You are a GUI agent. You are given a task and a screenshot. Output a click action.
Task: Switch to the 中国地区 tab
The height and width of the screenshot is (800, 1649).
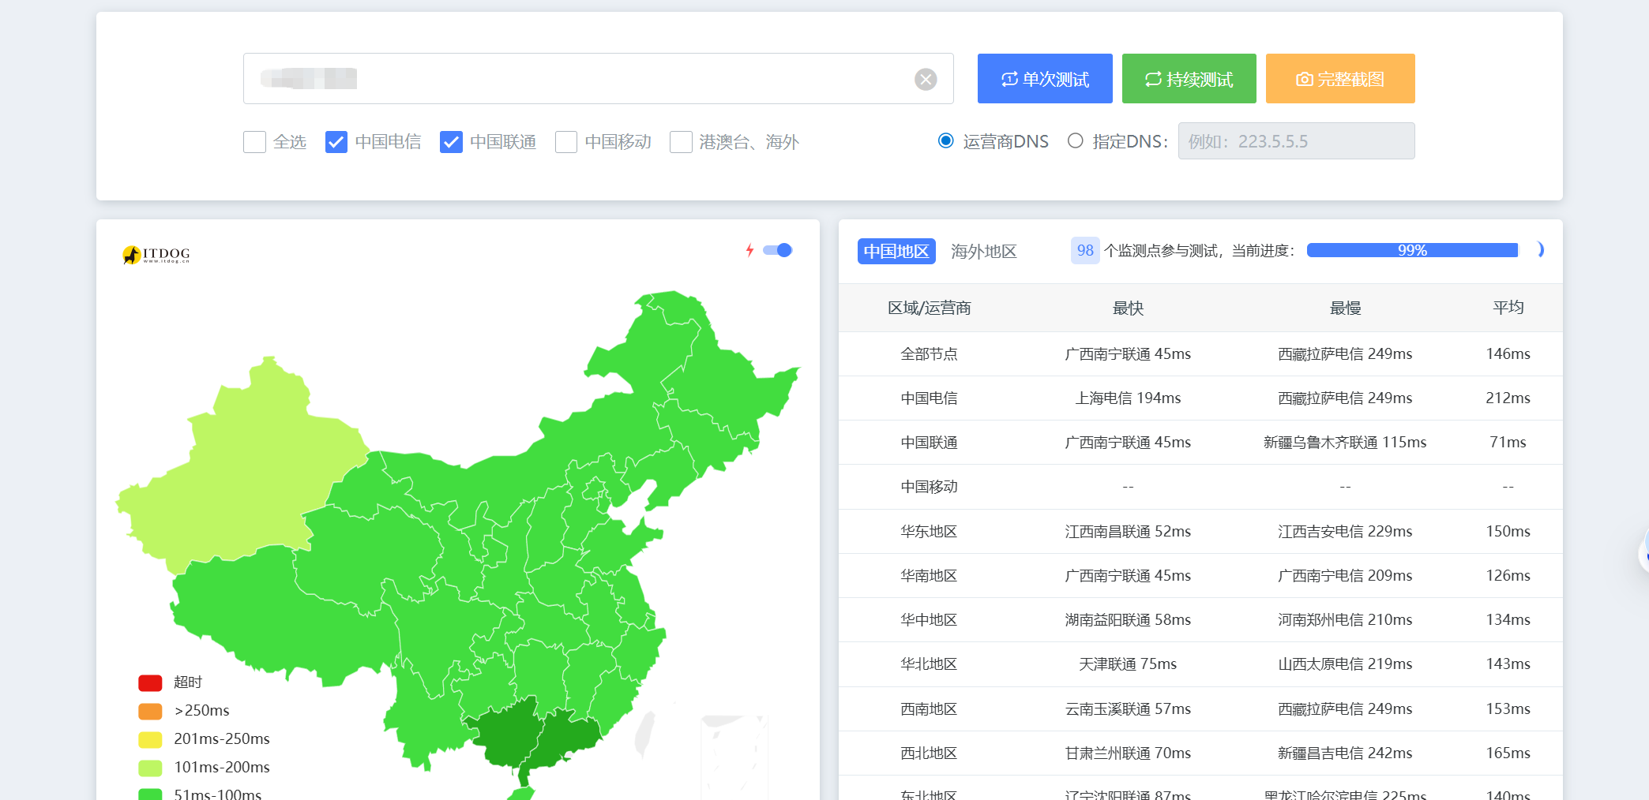coord(896,251)
